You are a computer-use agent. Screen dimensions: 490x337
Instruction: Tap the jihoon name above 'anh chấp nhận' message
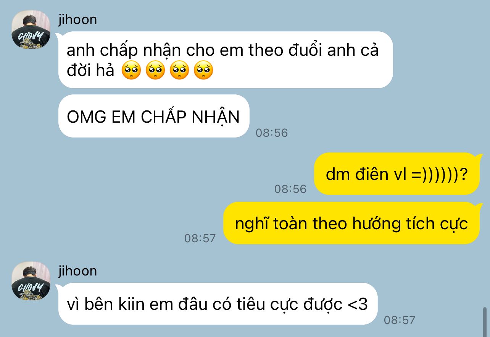pos(78,19)
